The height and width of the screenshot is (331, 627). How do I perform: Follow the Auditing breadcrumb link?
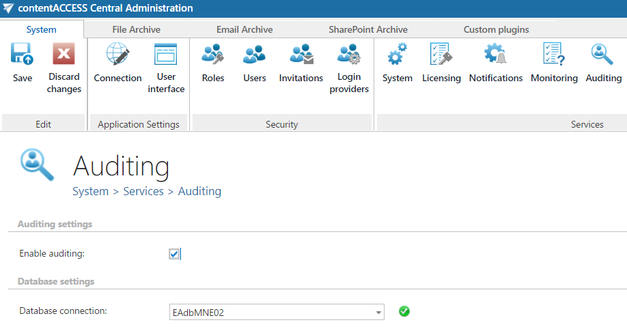click(199, 192)
